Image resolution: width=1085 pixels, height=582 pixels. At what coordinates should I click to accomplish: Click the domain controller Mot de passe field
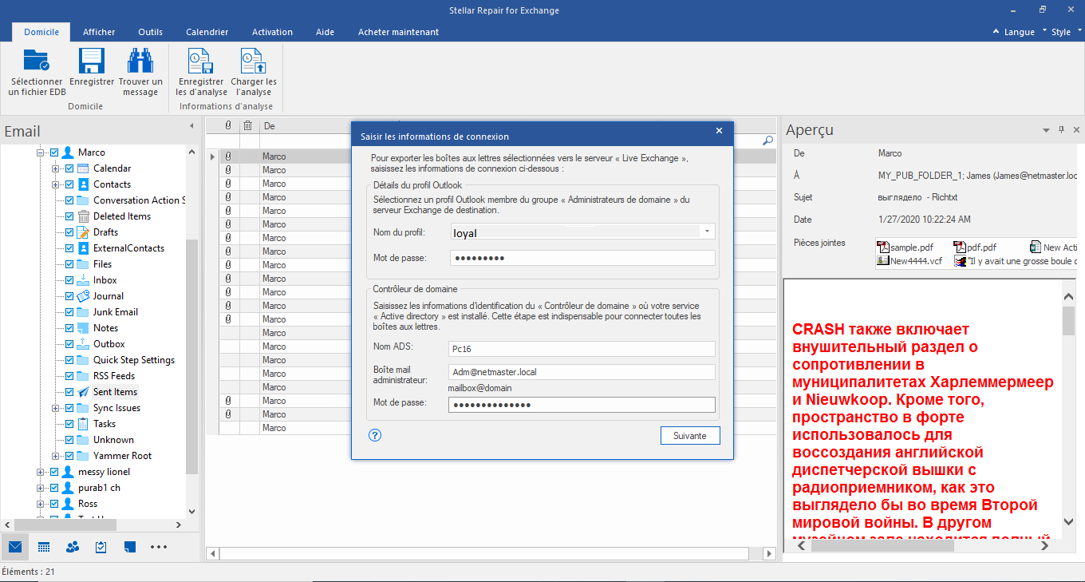coord(582,405)
